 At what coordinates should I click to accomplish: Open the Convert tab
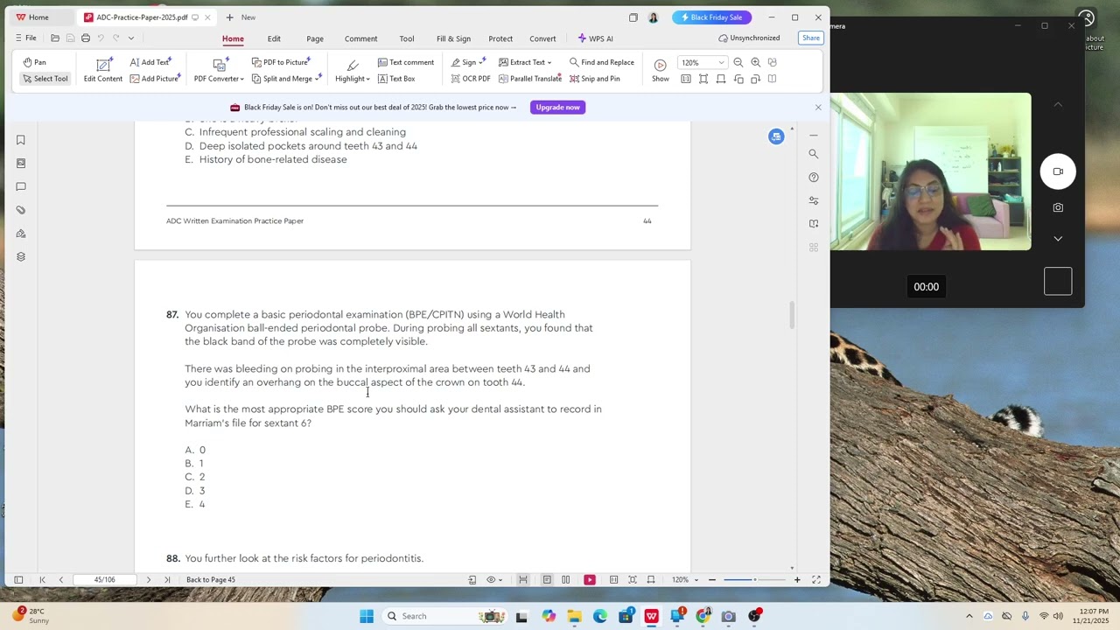point(542,38)
